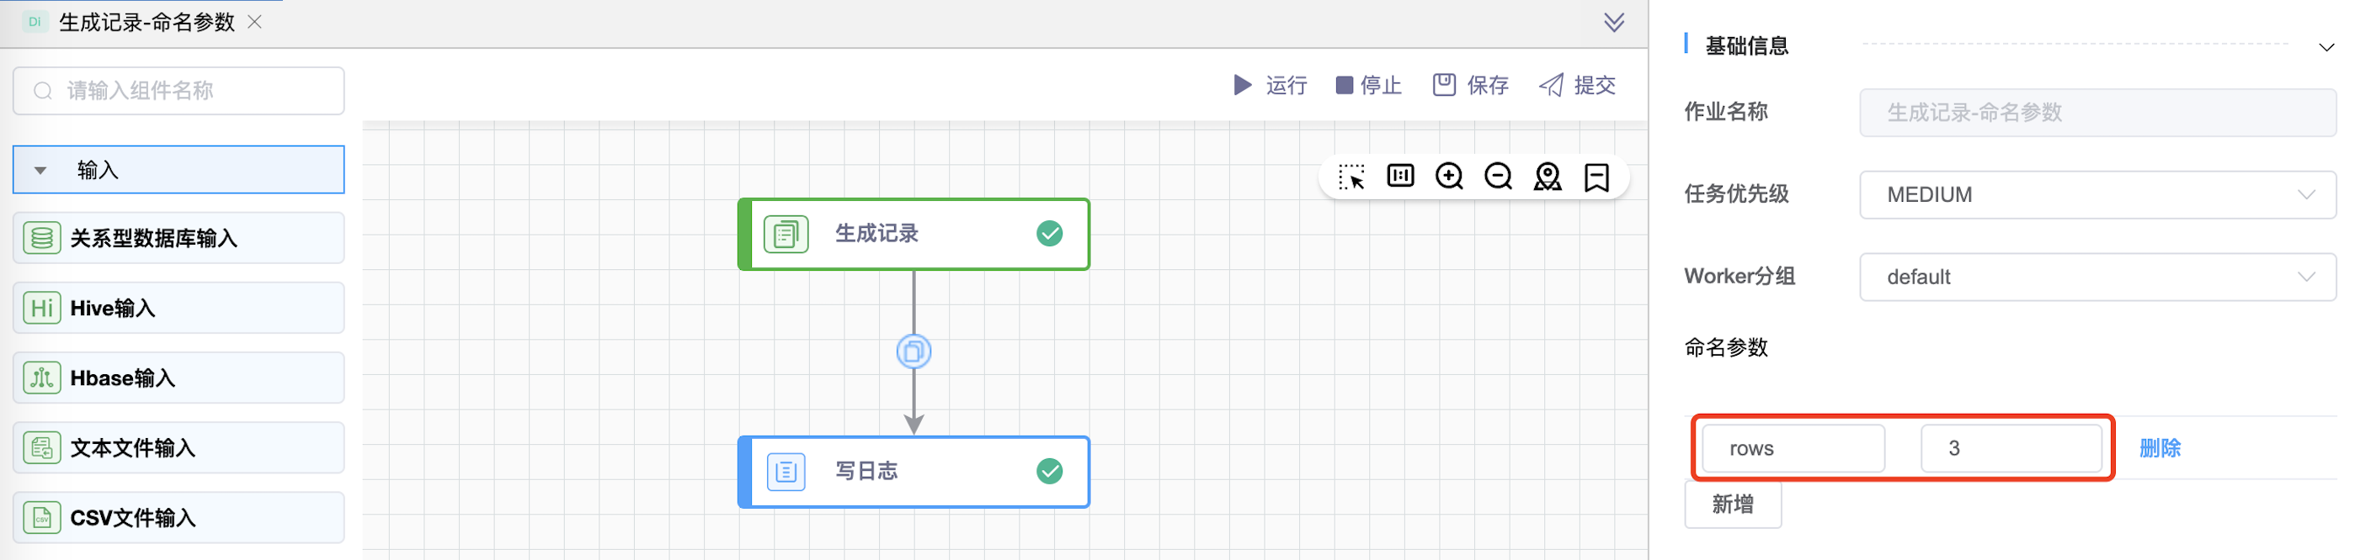Open the 任务优先级 MEDIUM dropdown
2376x560 pixels.
pyautogui.click(x=2096, y=194)
